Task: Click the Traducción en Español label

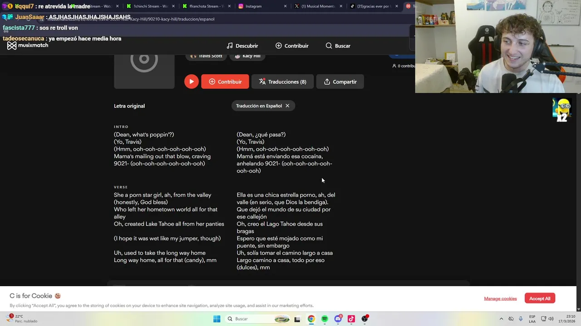Action: 259,105
